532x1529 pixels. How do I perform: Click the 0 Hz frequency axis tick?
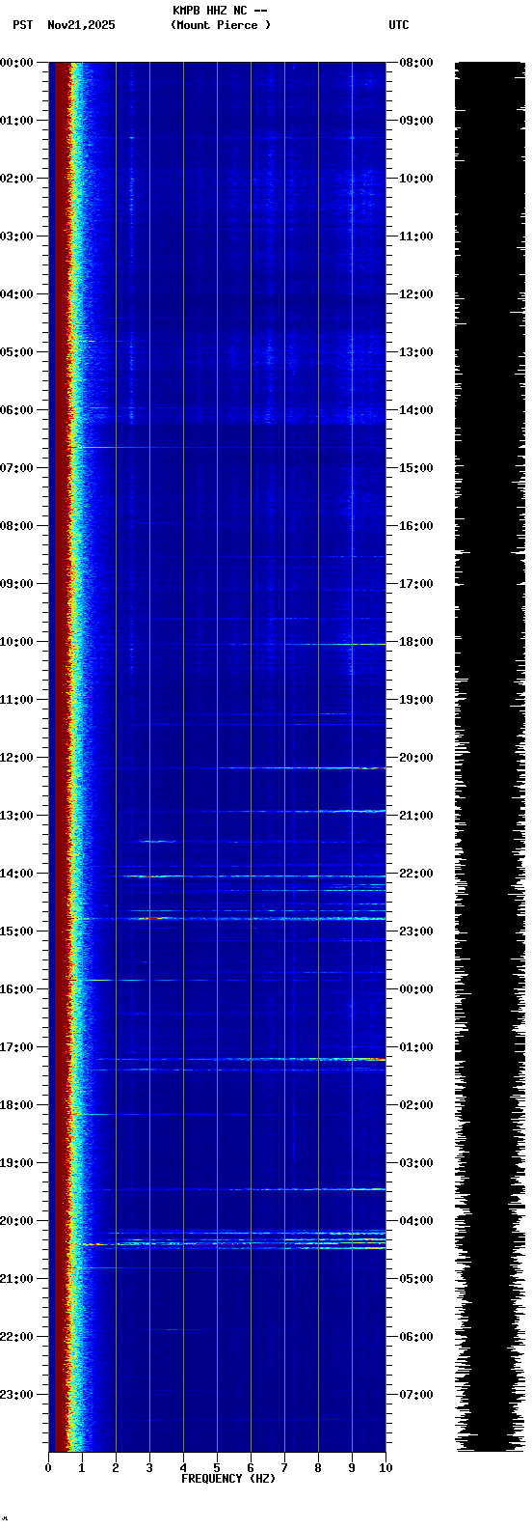(48, 1468)
